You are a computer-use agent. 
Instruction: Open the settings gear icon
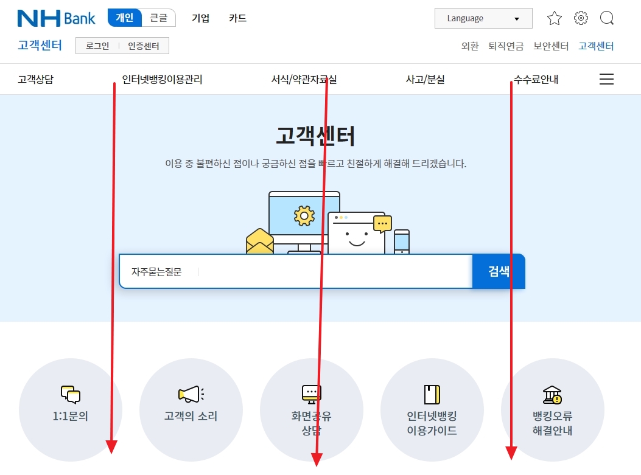pos(581,18)
